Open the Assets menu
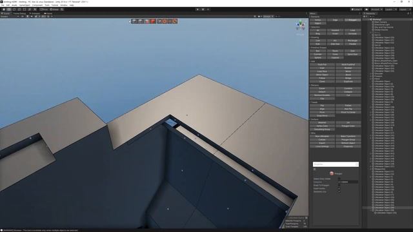 coord(14,5)
